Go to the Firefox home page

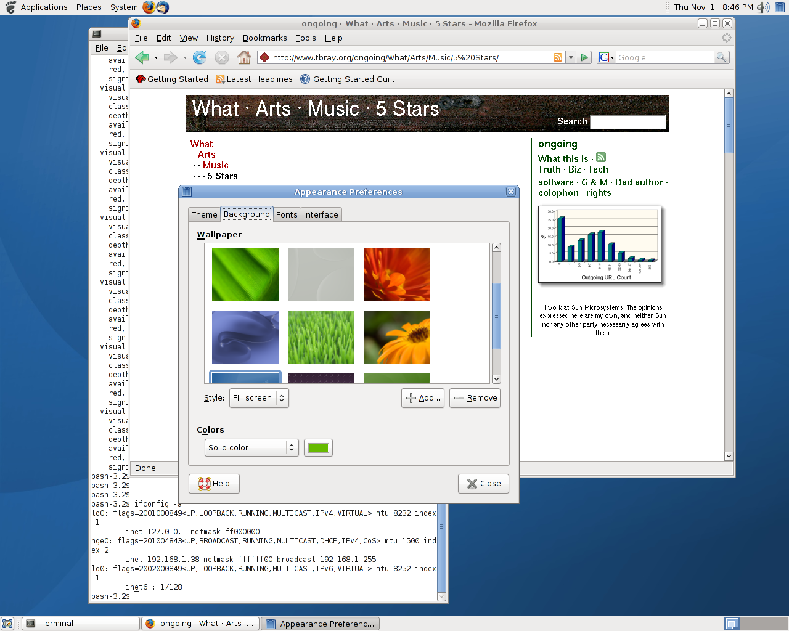click(244, 57)
